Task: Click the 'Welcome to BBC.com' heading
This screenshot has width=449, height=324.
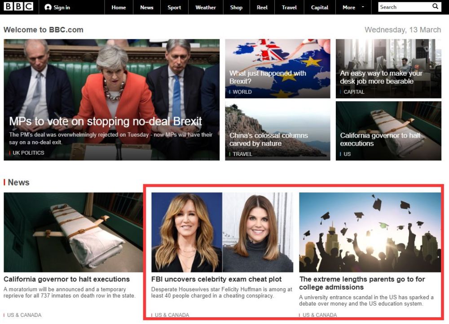Action: (44, 30)
